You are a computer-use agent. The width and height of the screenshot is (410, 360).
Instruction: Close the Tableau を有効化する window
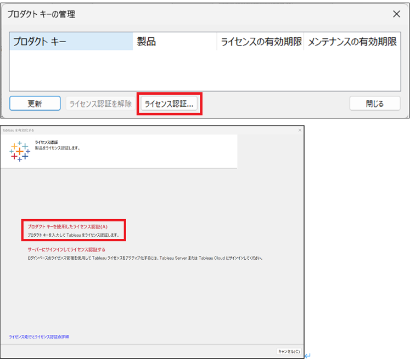point(300,130)
